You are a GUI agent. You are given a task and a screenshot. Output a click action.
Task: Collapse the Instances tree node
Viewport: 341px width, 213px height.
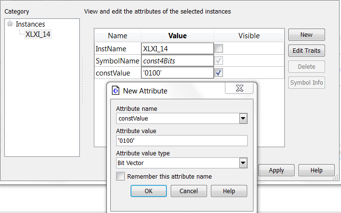10,24
